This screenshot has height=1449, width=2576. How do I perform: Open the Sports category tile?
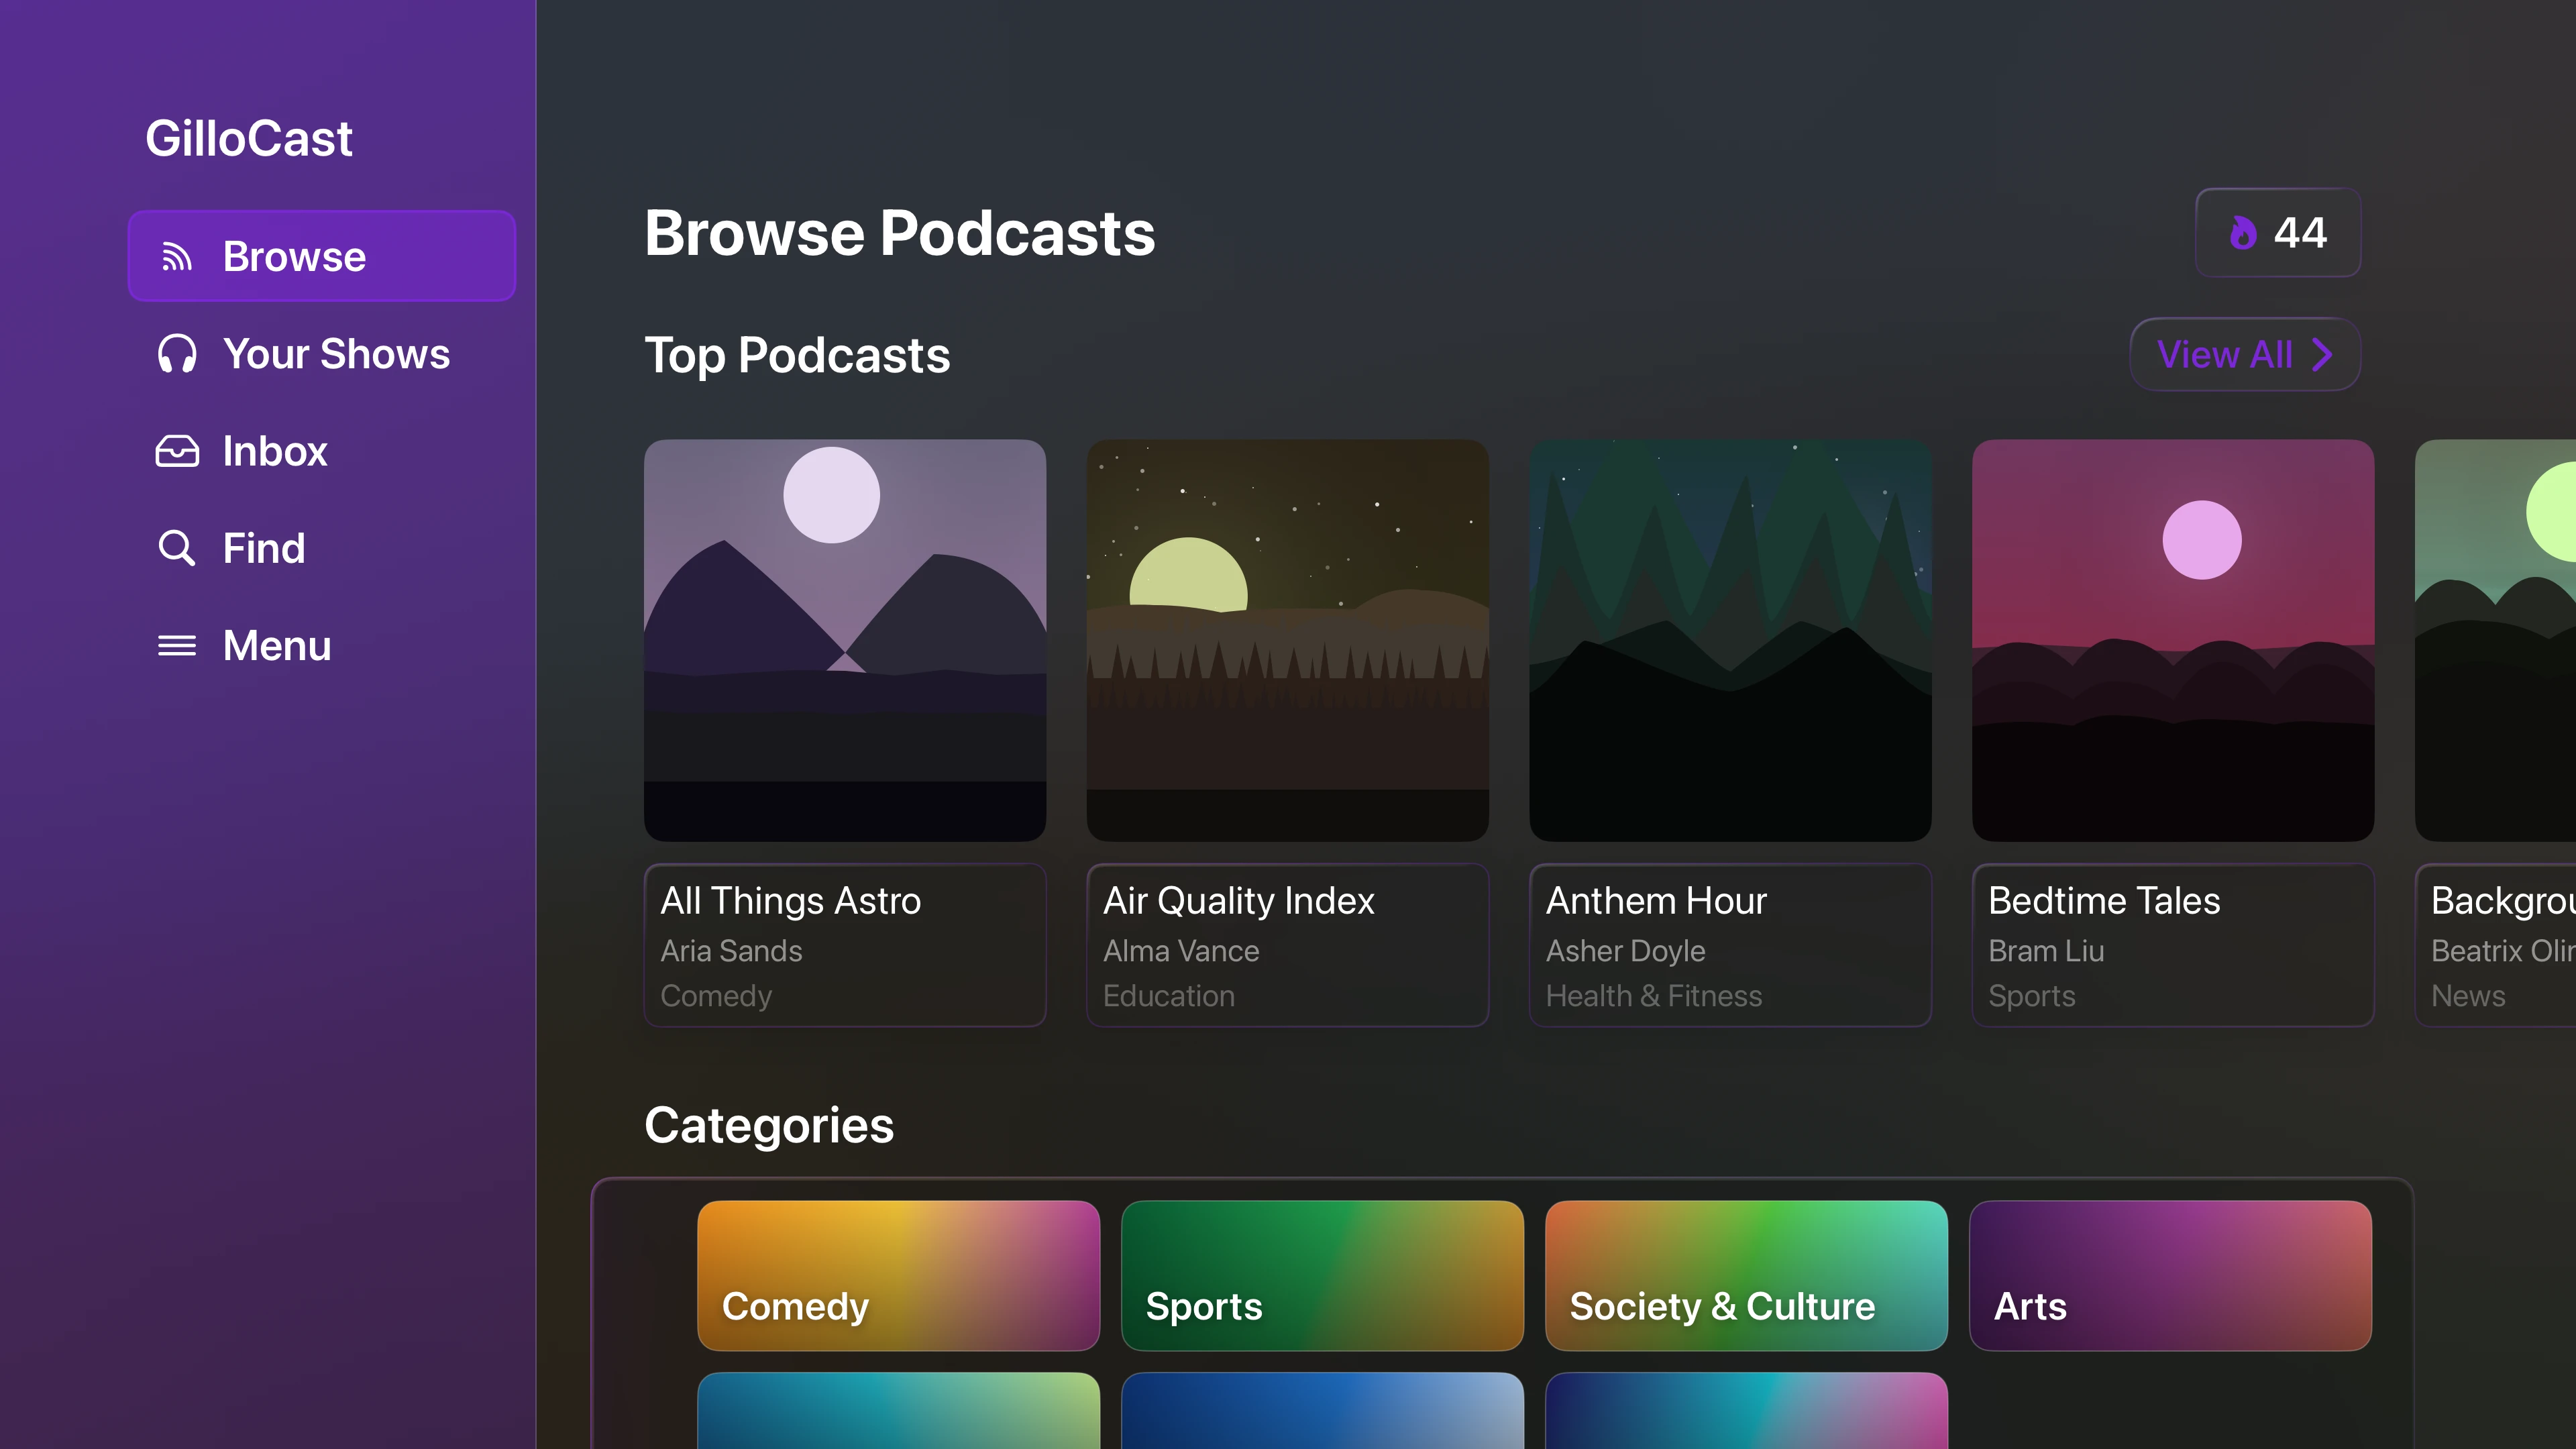click(x=1322, y=1275)
